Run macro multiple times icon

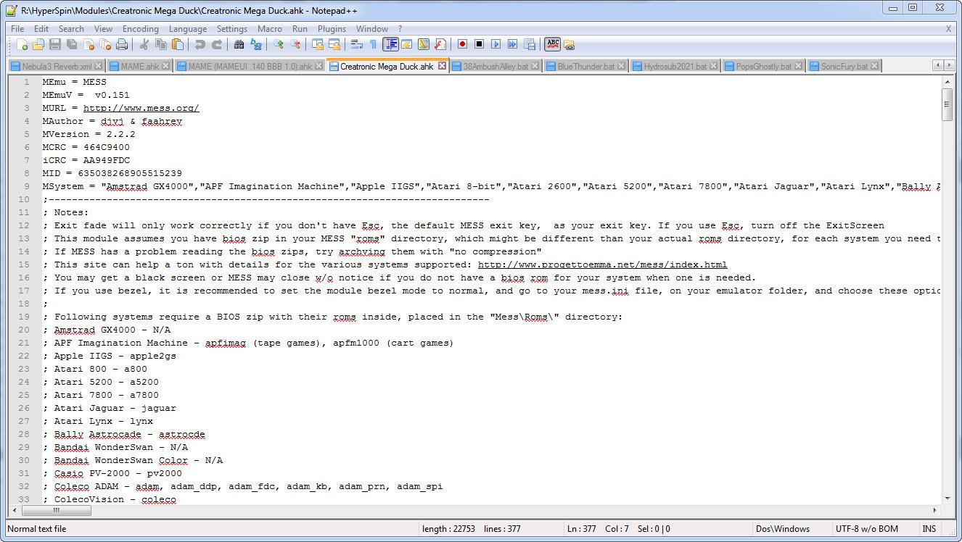pos(512,44)
